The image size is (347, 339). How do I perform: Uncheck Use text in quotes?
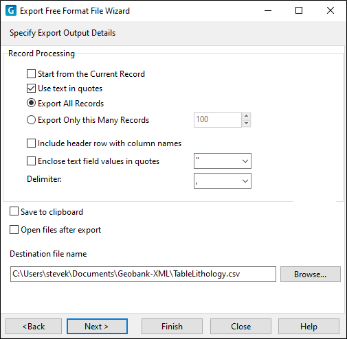pyautogui.click(x=31, y=89)
